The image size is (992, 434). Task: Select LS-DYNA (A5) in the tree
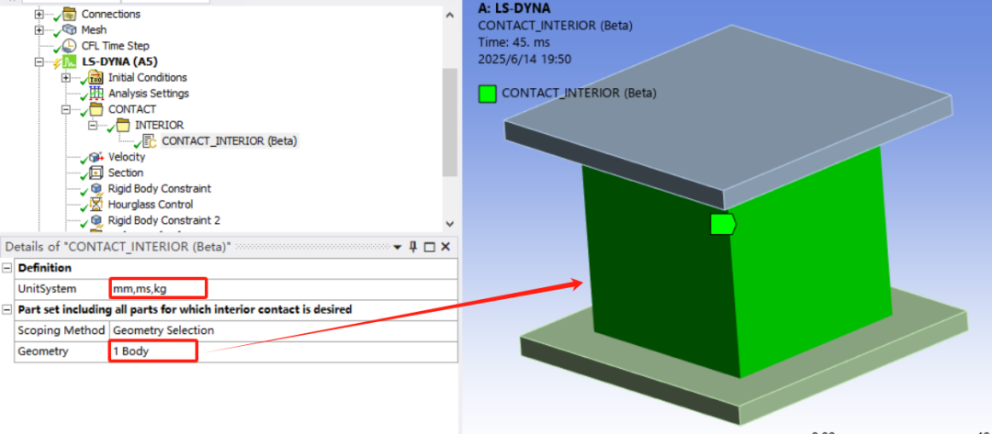coord(120,61)
